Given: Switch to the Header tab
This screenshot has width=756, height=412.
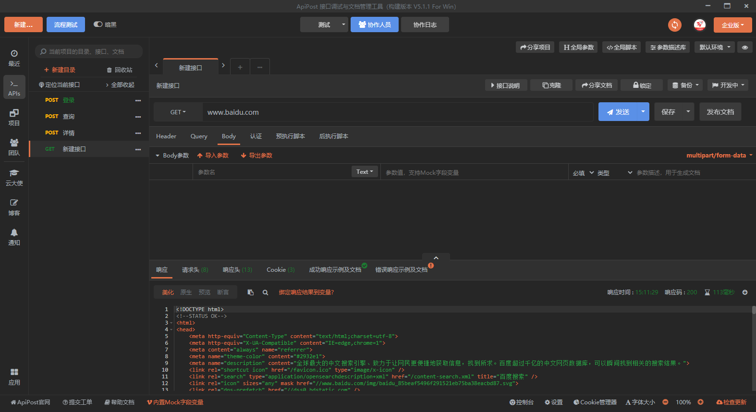Looking at the screenshot, I should [x=166, y=136].
